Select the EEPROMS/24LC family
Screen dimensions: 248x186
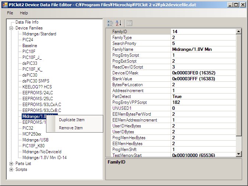click(38, 93)
